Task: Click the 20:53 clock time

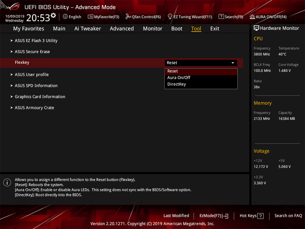Action: [38, 18]
